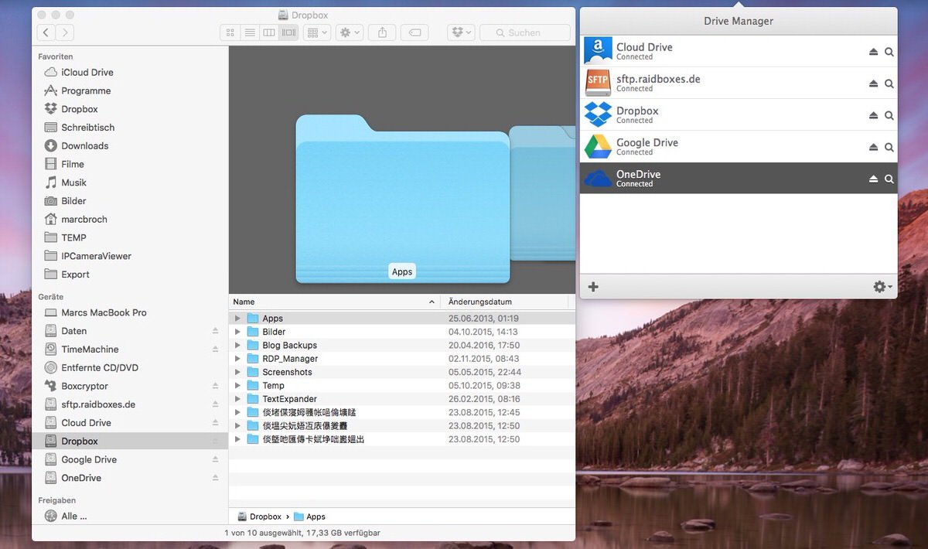The width and height of the screenshot is (928, 549).
Task: Open Schreibtisch in the sidebar
Action: (88, 128)
